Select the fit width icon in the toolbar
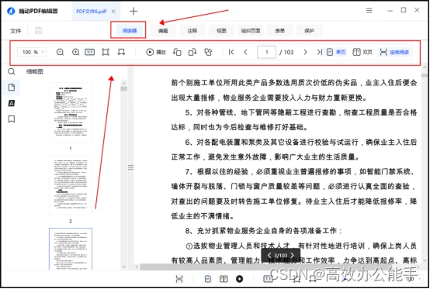This screenshot has width=430, height=289. tap(121, 52)
